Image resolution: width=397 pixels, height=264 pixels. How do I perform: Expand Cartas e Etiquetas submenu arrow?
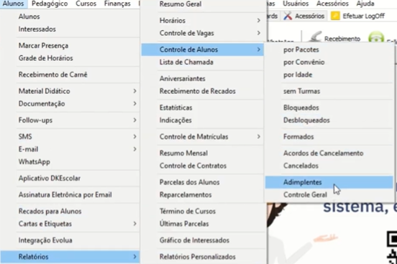[x=135, y=224]
